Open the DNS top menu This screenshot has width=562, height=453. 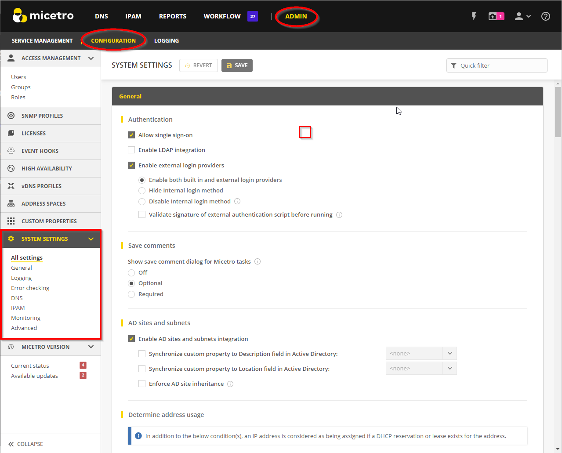tap(102, 16)
